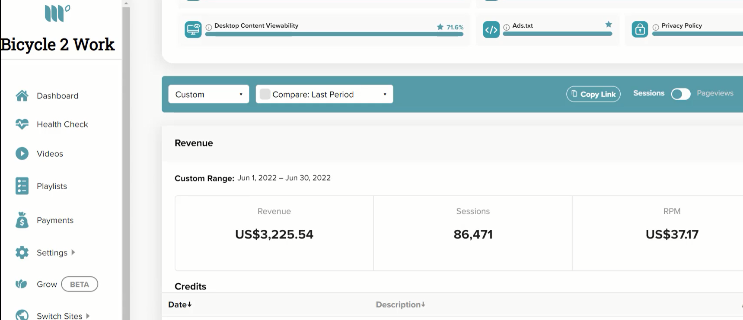The height and width of the screenshot is (320, 743).
Task: Click the Playlists list icon
Action: [22, 186]
